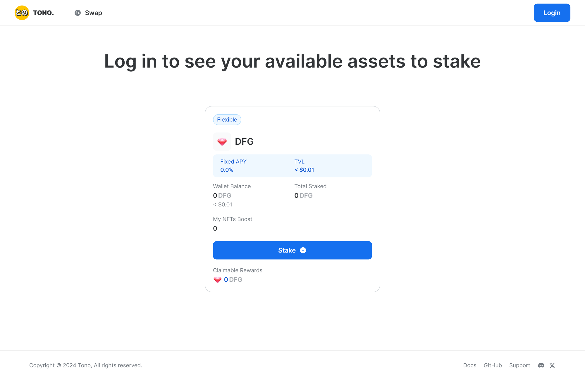Image resolution: width=585 pixels, height=380 pixels.
Task: Open the X social icon in footer
Action: tap(552, 365)
